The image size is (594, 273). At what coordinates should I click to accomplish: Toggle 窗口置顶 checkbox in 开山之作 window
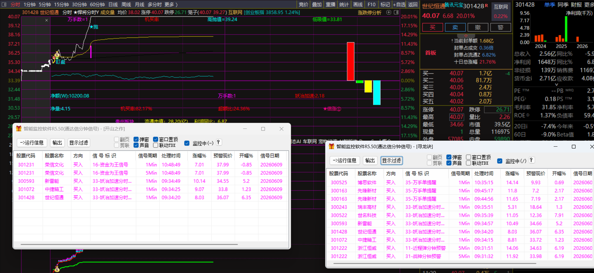tap(156, 139)
